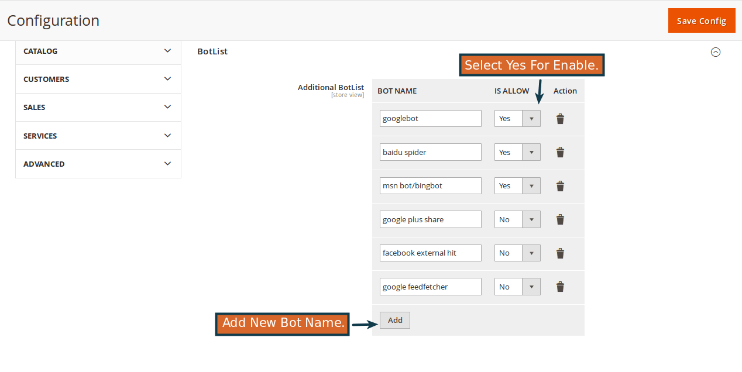Expand the Customers configuration section
Screen dimensions: 742x372
pos(98,79)
